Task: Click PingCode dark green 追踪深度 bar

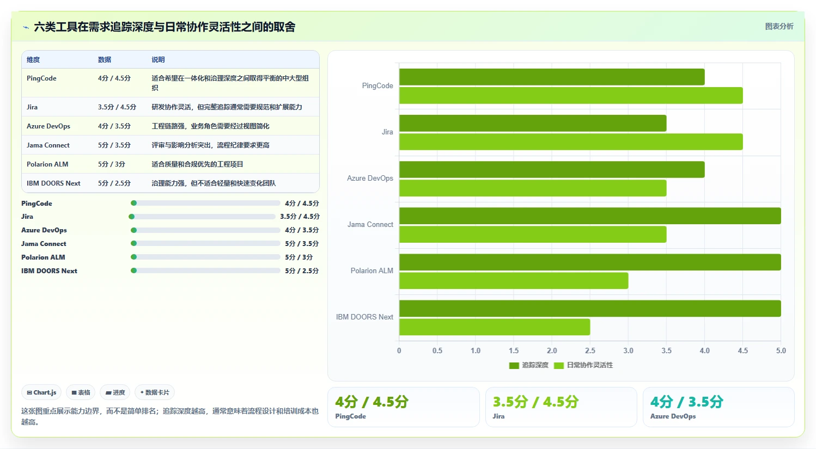Action: (552, 77)
